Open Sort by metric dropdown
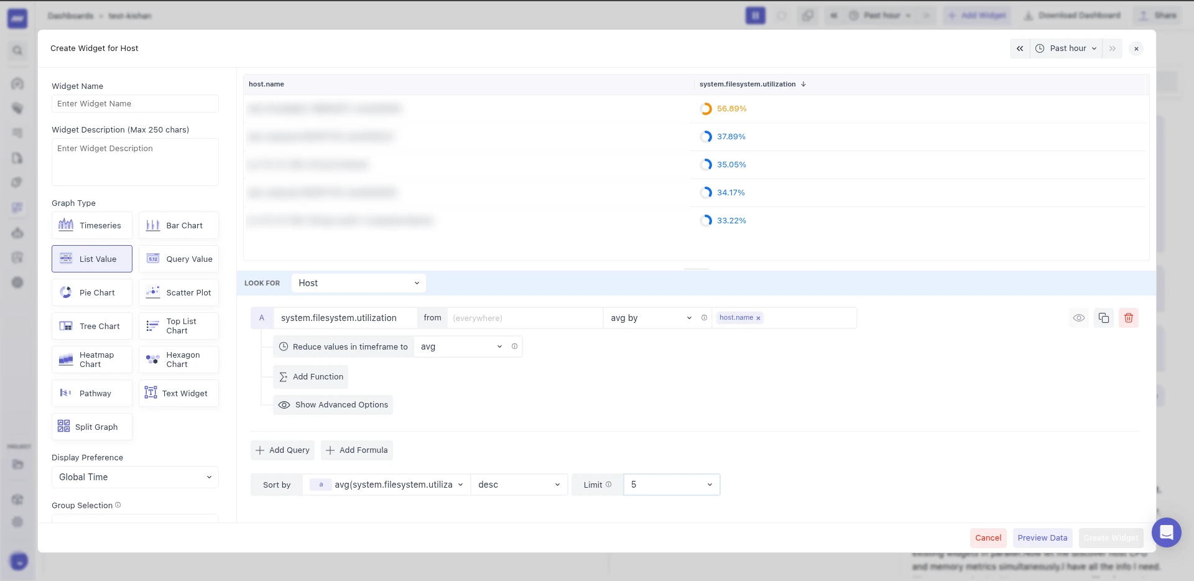1194x581 pixels. (387, 485)
